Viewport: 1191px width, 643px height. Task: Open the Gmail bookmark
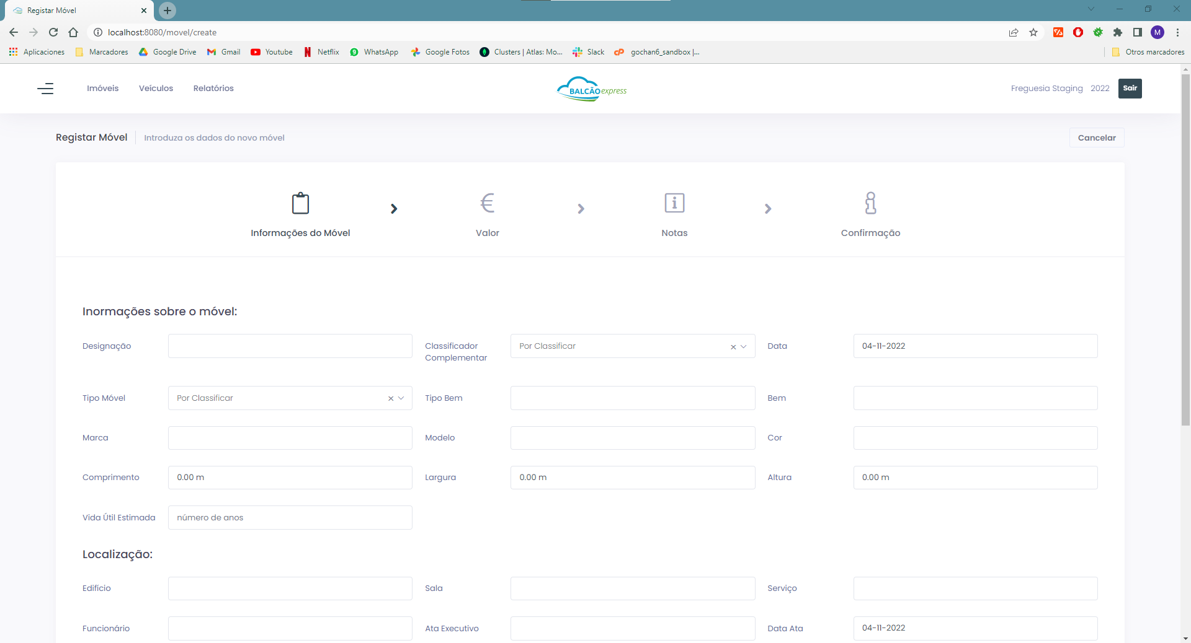point(223,52)
